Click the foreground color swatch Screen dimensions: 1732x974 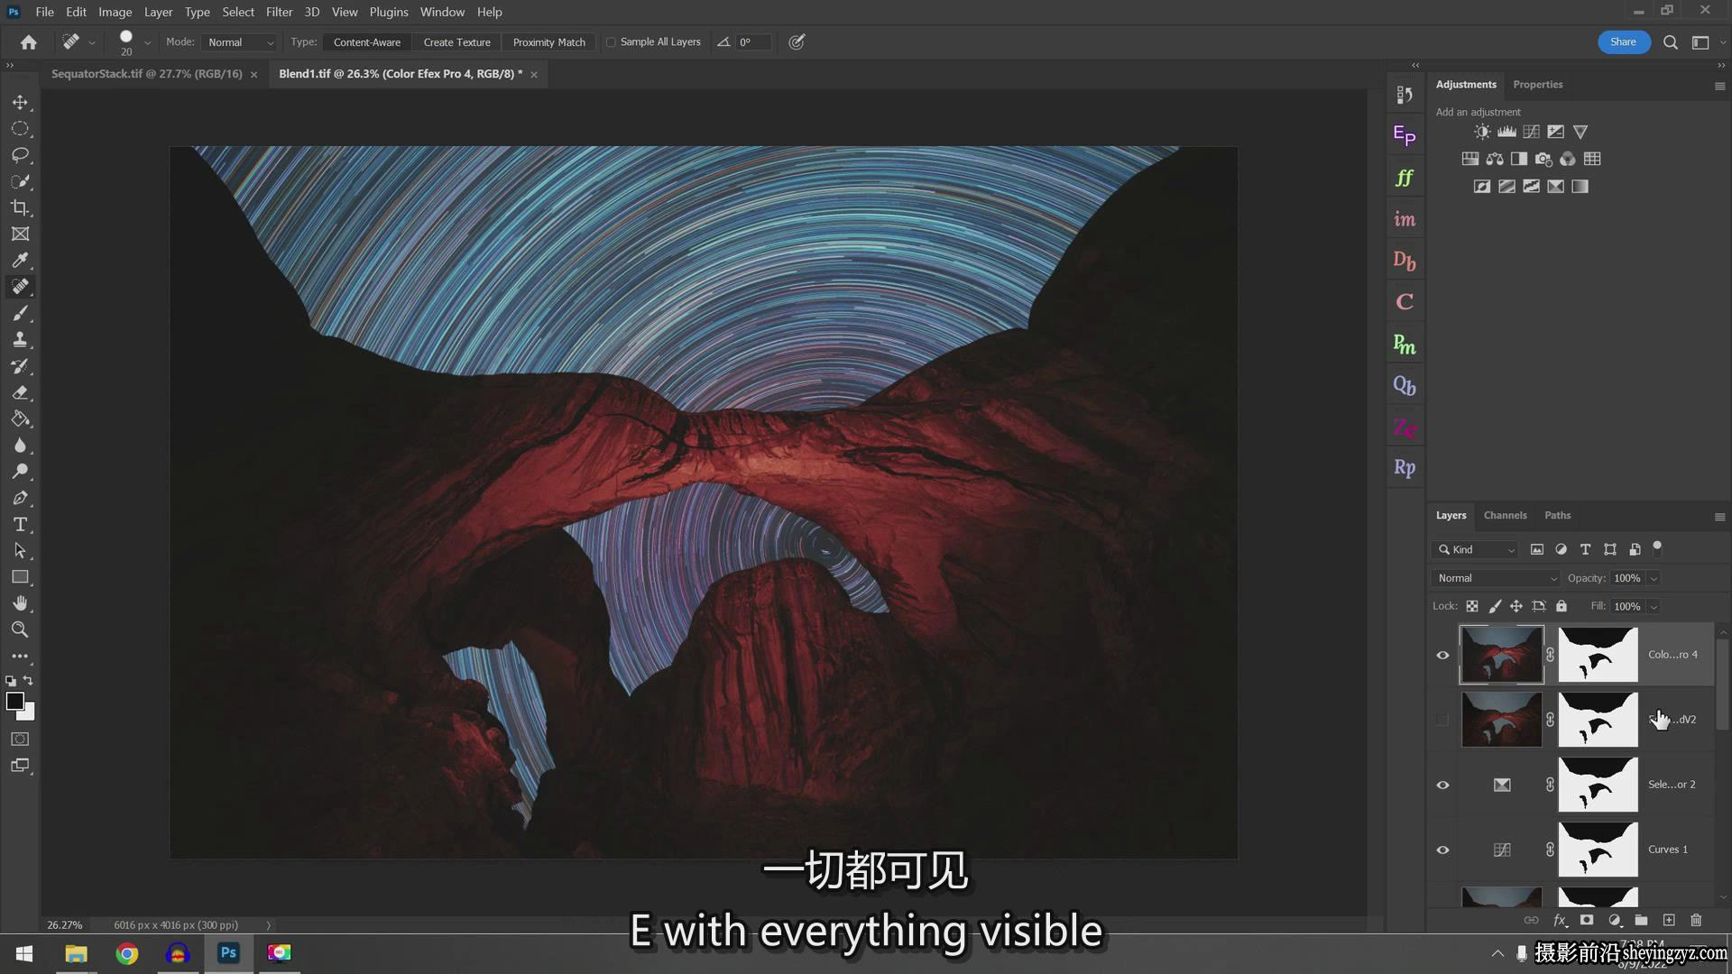pyautogui.click(x=14, y=701)
